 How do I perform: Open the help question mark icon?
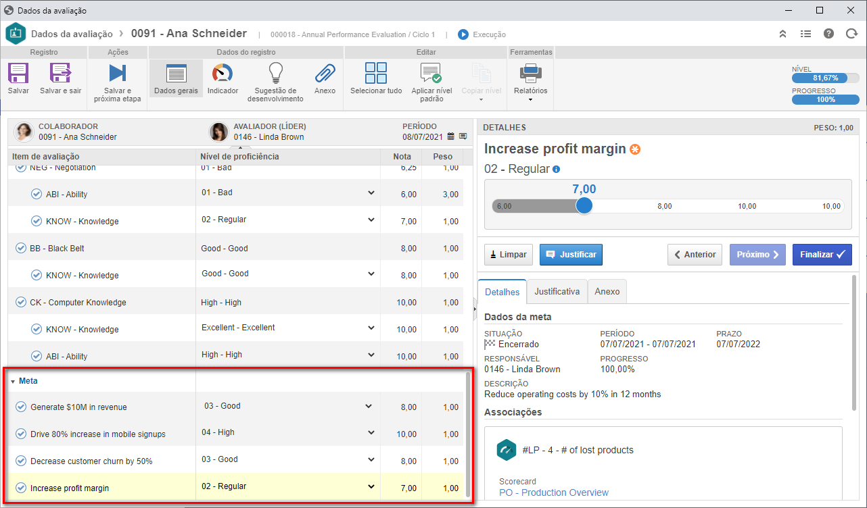click(828, 34)
